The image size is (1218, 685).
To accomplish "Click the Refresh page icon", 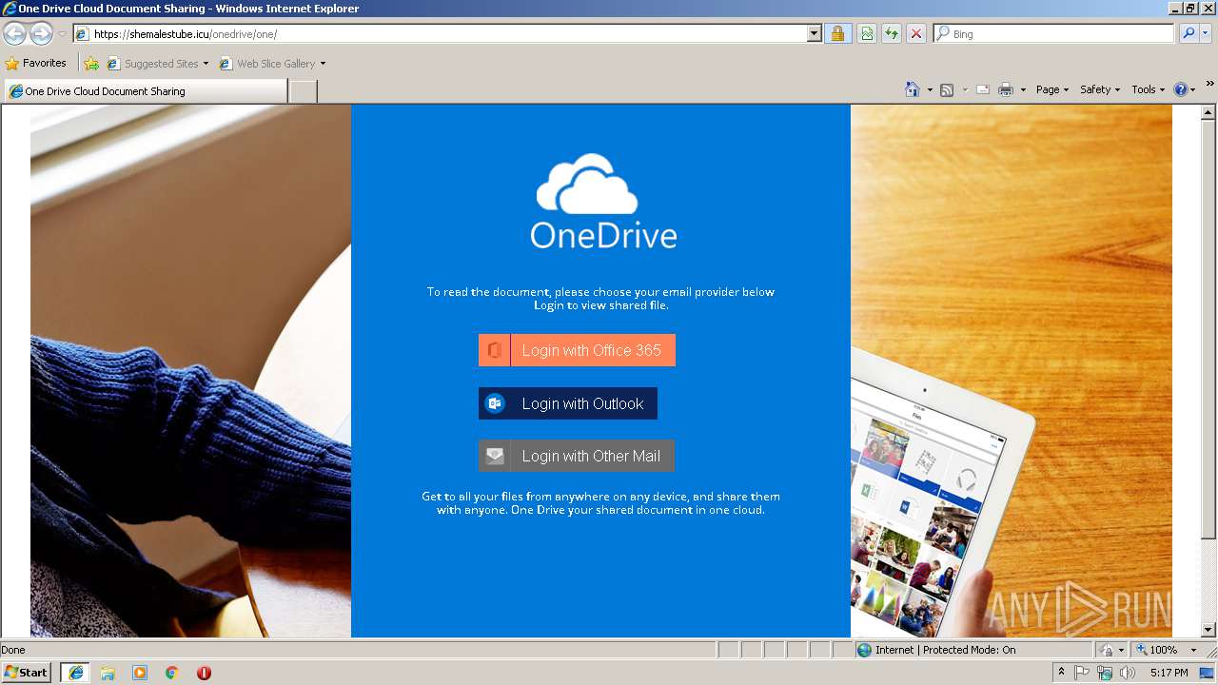I will click(x=892, y=33).
